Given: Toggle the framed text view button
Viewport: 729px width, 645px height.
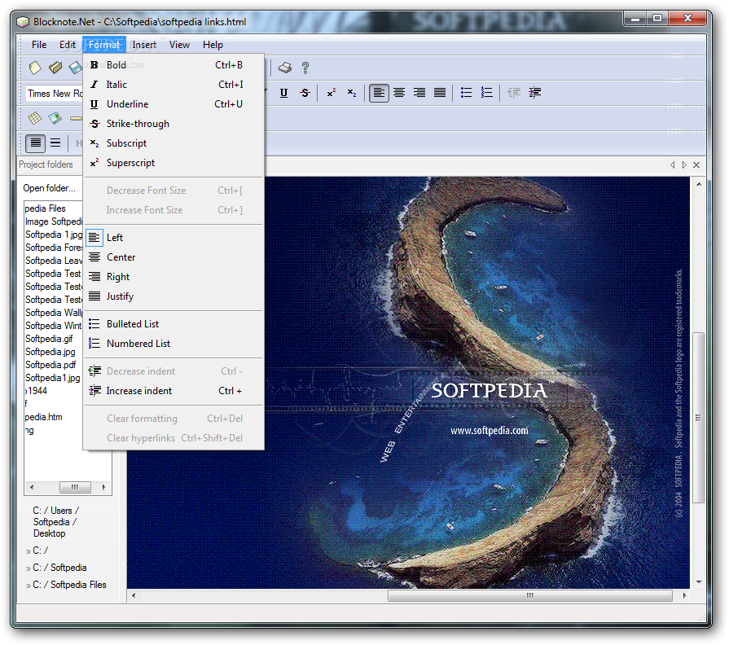Looking at the screenshot, I should click(x=36, y=143).
